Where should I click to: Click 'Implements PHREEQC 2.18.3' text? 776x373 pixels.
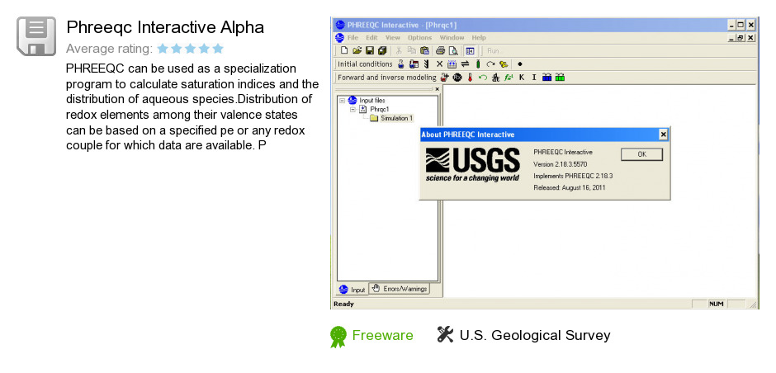[573, 176]
